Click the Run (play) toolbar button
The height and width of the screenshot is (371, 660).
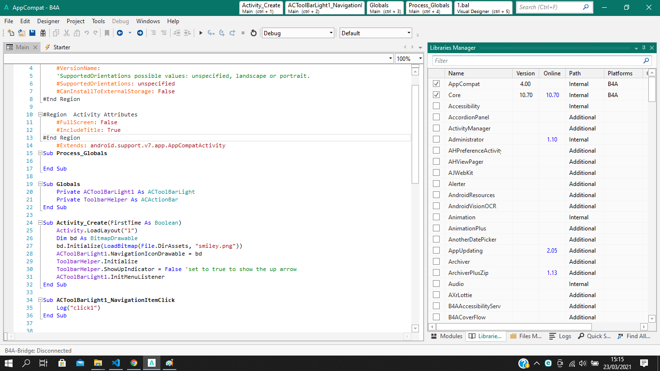(201, 33)
